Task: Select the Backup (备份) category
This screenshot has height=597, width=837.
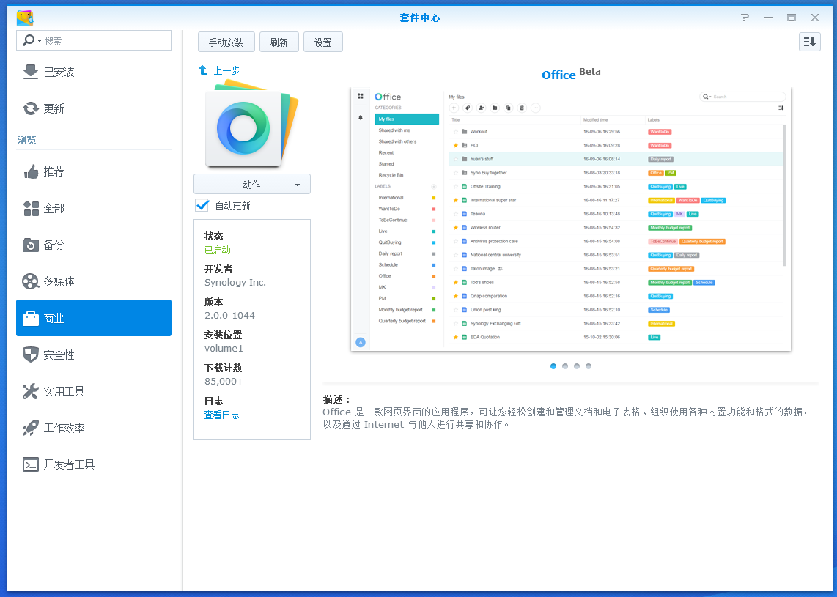Action: [93, 245]
